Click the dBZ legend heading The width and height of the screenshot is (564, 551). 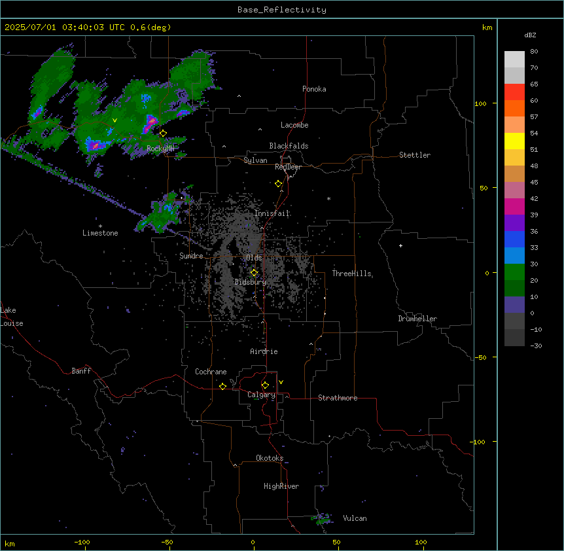530,35
